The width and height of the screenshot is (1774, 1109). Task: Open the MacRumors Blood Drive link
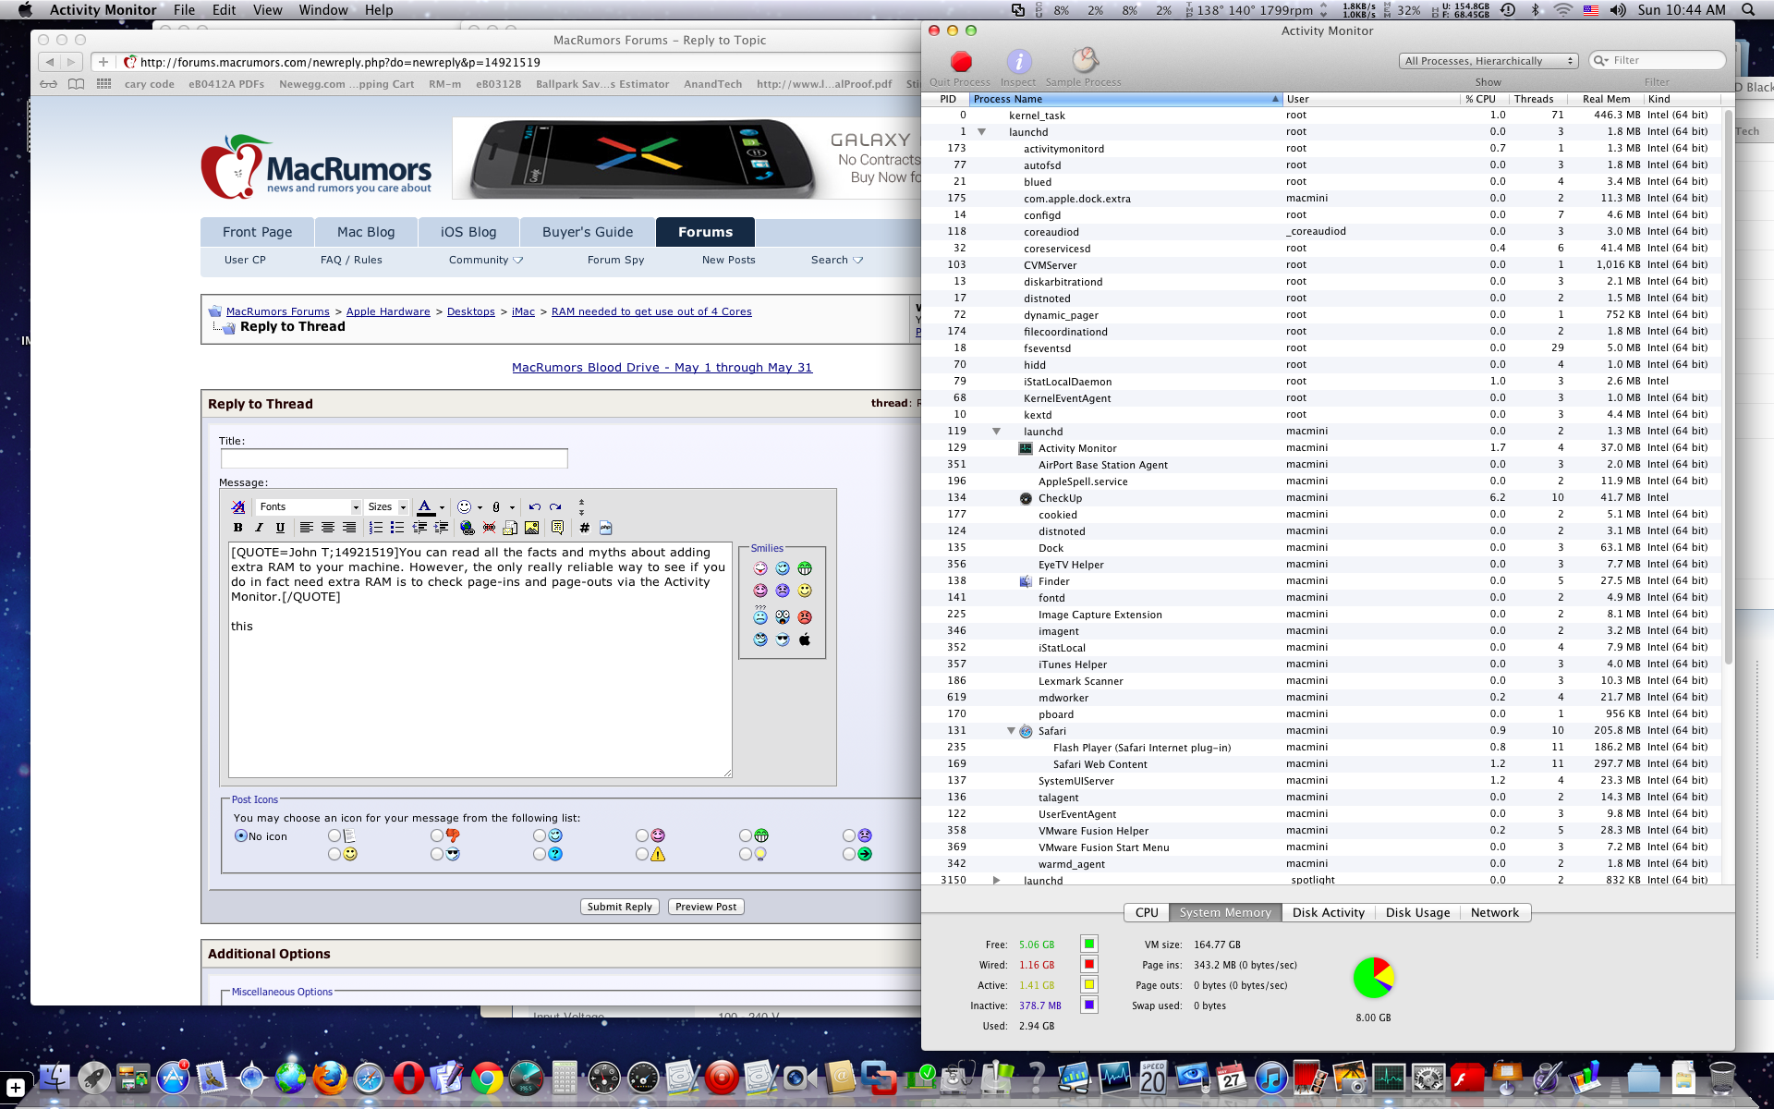tap(662, 367)
